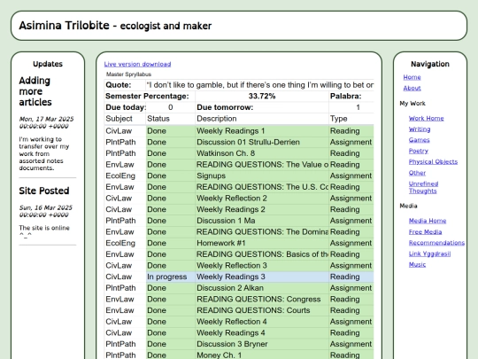Click the Other link under My Work
The width and height of the screenshot is (478, 359).
417,173
